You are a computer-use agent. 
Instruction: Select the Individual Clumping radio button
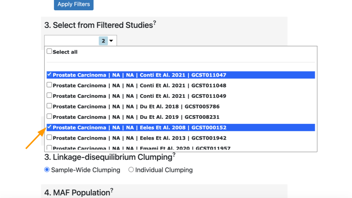tap(131, 170)
